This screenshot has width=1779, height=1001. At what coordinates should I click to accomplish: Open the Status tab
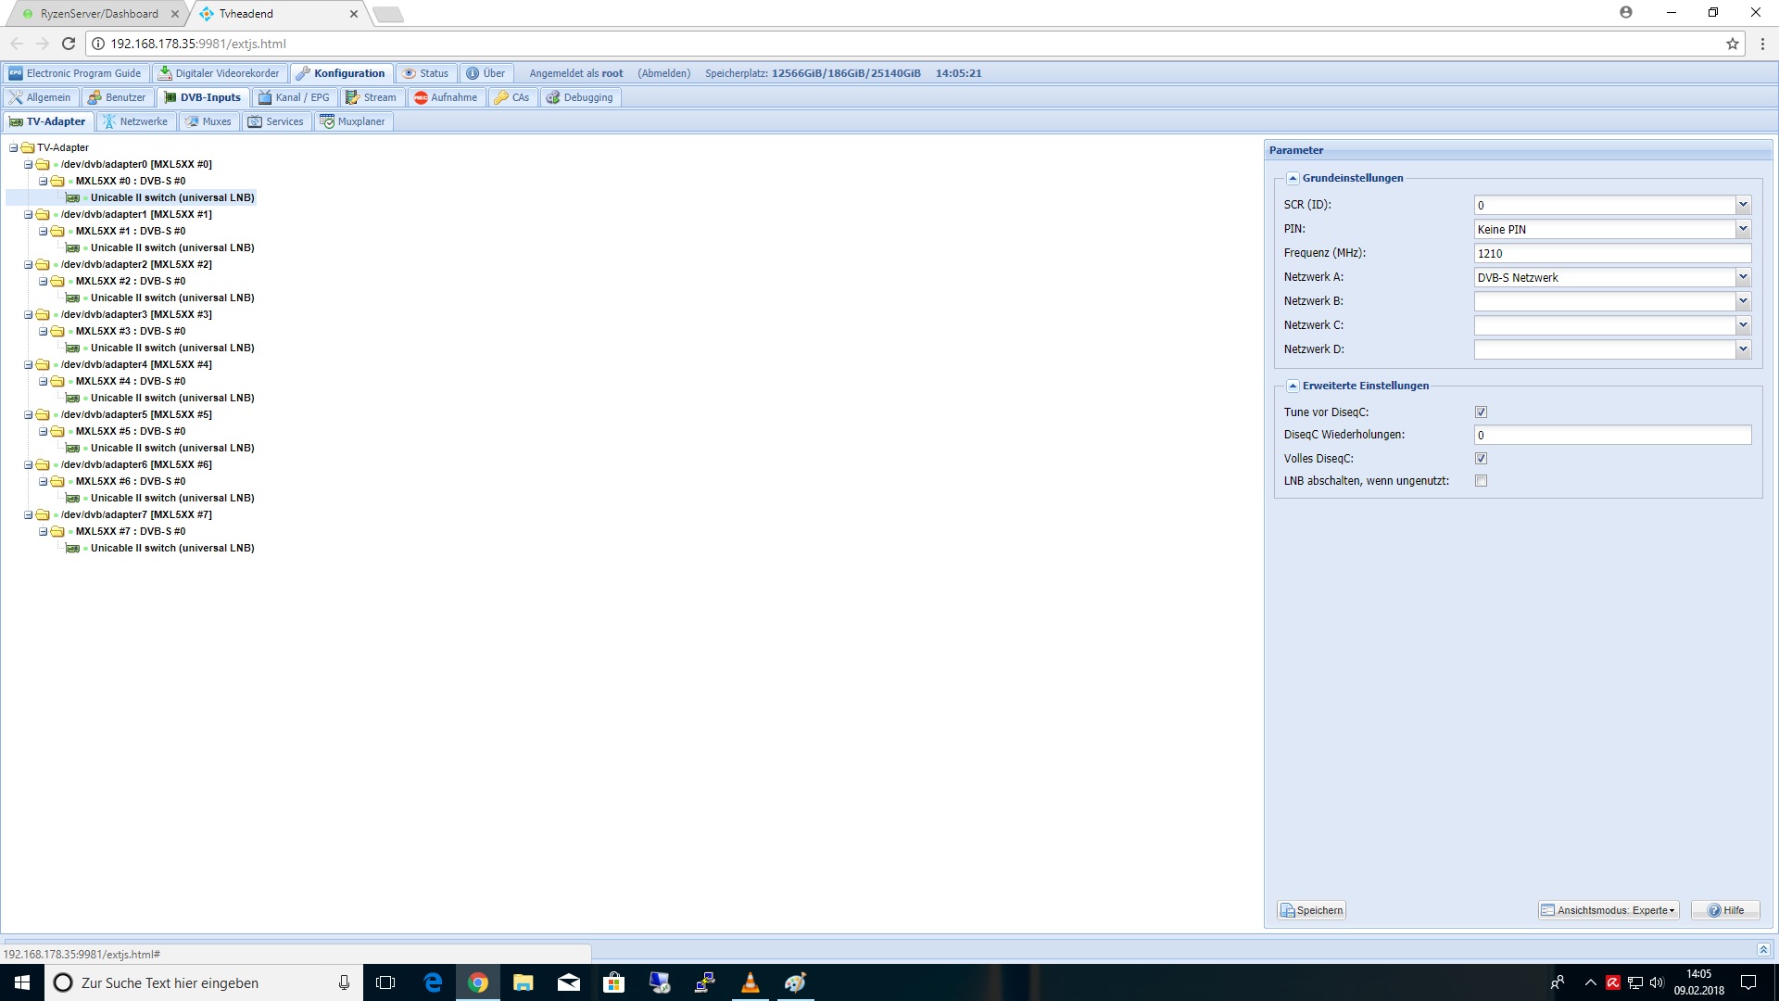(x=425, y=73)
